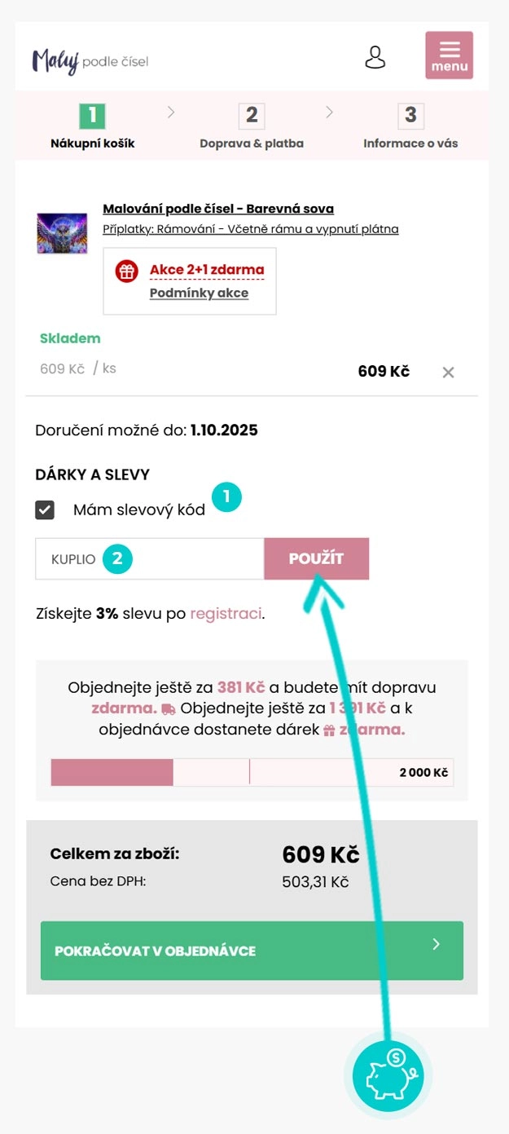Click the Akce 2+1 zdarma link
Viewport: 509px width, 1134px height.
point(207,270)
